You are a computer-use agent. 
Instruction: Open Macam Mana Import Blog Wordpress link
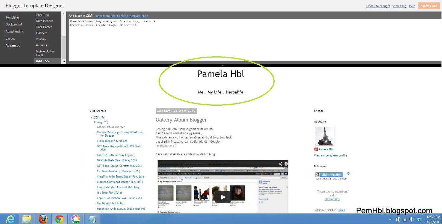coord(120,134)
